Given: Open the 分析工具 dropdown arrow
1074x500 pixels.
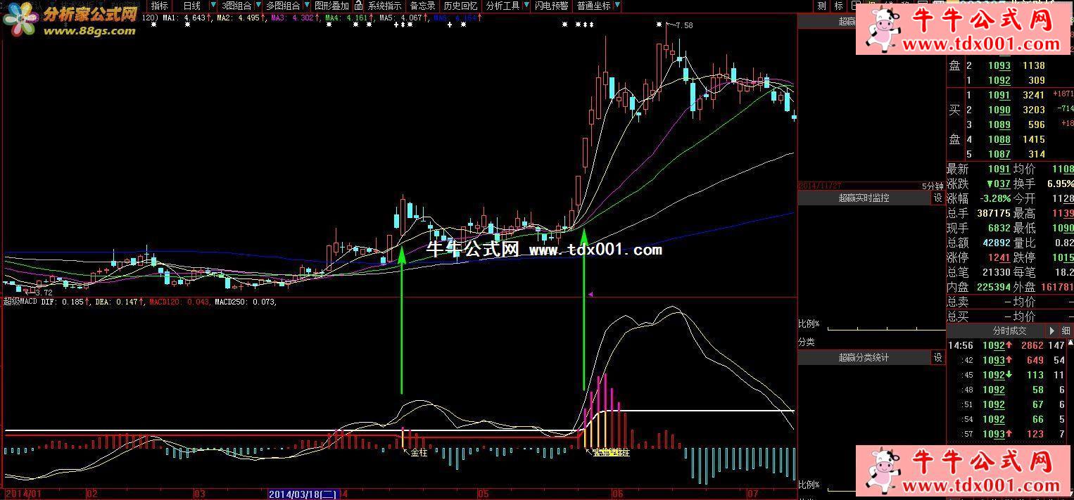Looking at the screenshot, I should click(526, 6).
